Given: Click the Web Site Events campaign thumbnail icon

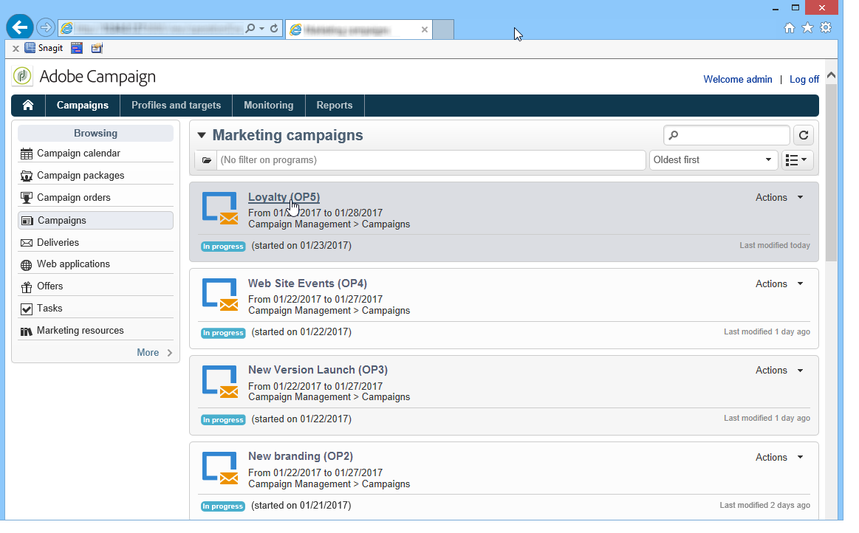Looking at the screenshot, I should pyautogui.click(x=219, y=295).
